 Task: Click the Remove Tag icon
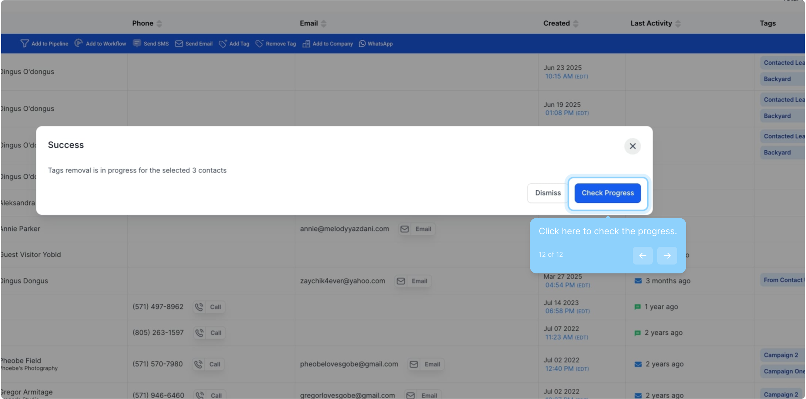pos(259,44)
